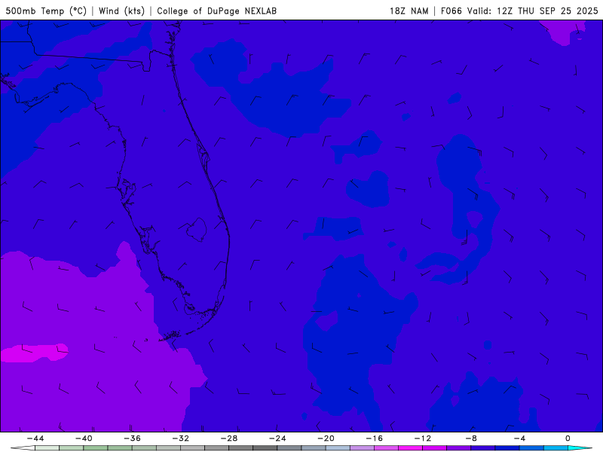The height and width of the screenshot is (452, 603).
Task: Click the Tampa Bay inlet on Florida's coast
Action: 127,194
